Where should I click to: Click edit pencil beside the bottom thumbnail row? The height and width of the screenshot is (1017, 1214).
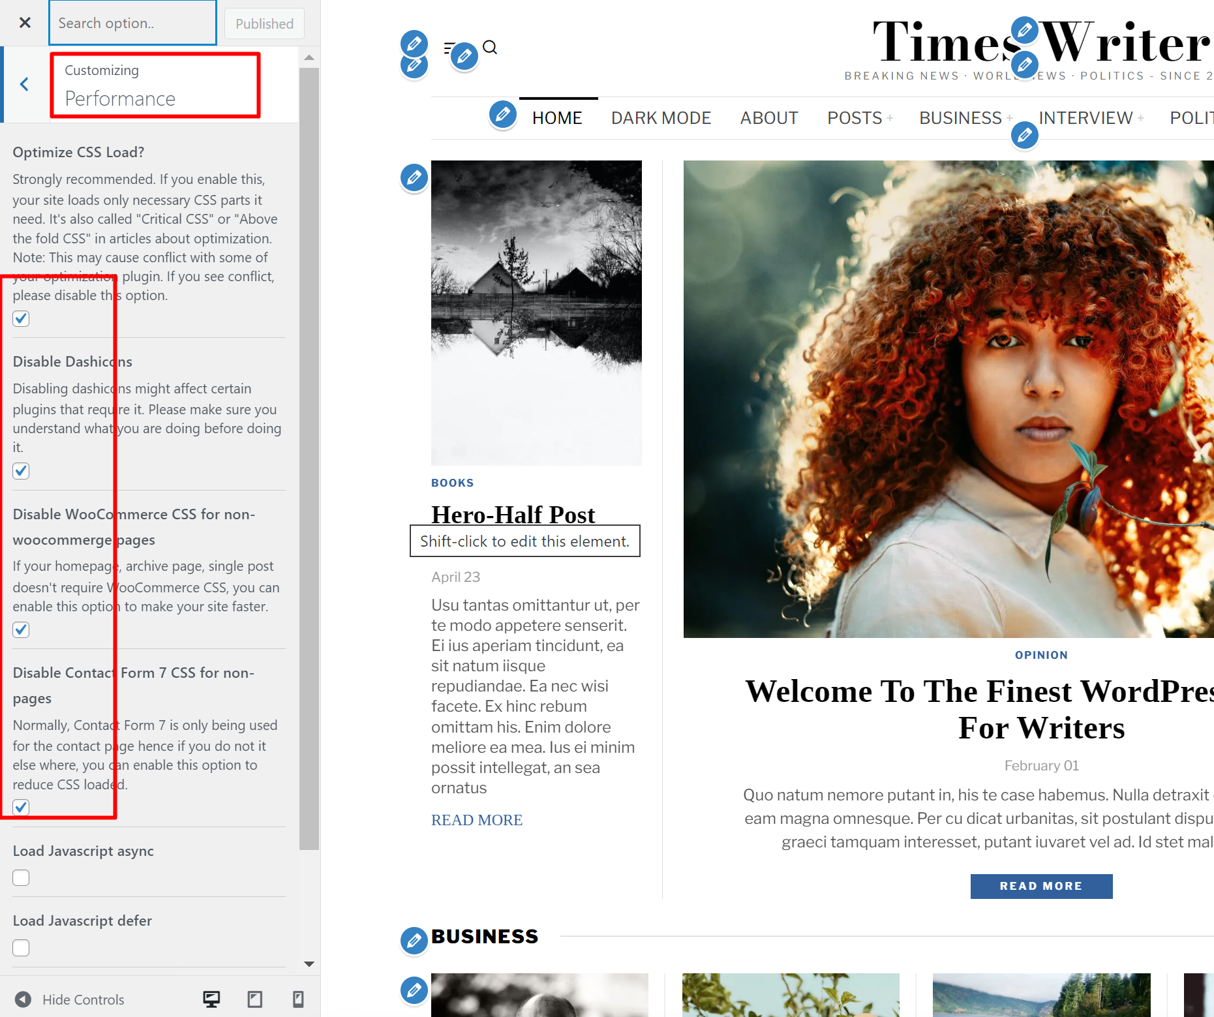pyautogui.click(x=414, y=990)
